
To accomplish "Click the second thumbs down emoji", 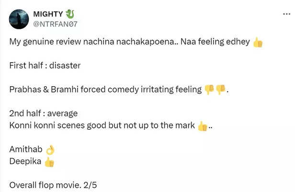I will [x=220, y=90].
